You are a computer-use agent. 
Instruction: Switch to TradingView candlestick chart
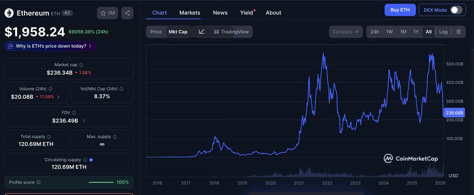(231, 32)
